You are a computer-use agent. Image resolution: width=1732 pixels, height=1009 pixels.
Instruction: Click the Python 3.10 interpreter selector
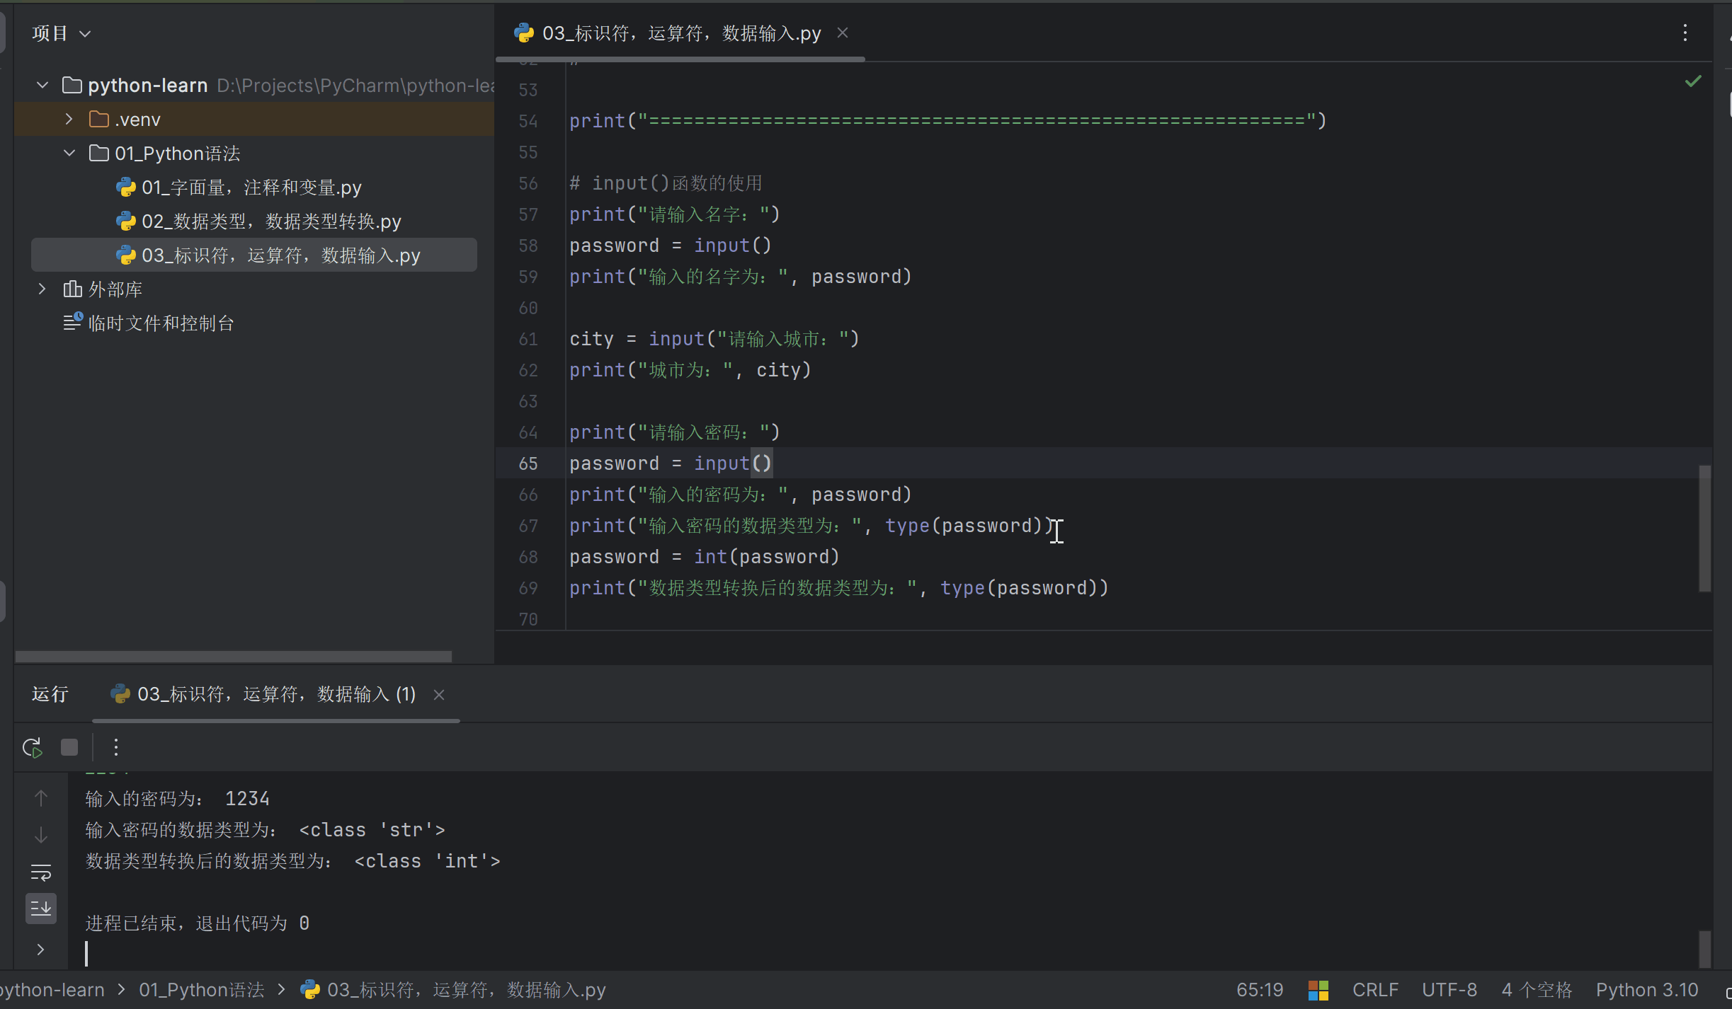1646,990
